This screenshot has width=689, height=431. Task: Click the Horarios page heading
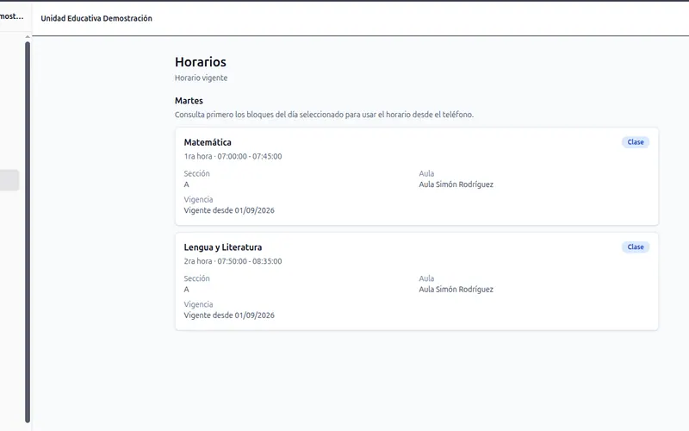(x=201, y=62)
